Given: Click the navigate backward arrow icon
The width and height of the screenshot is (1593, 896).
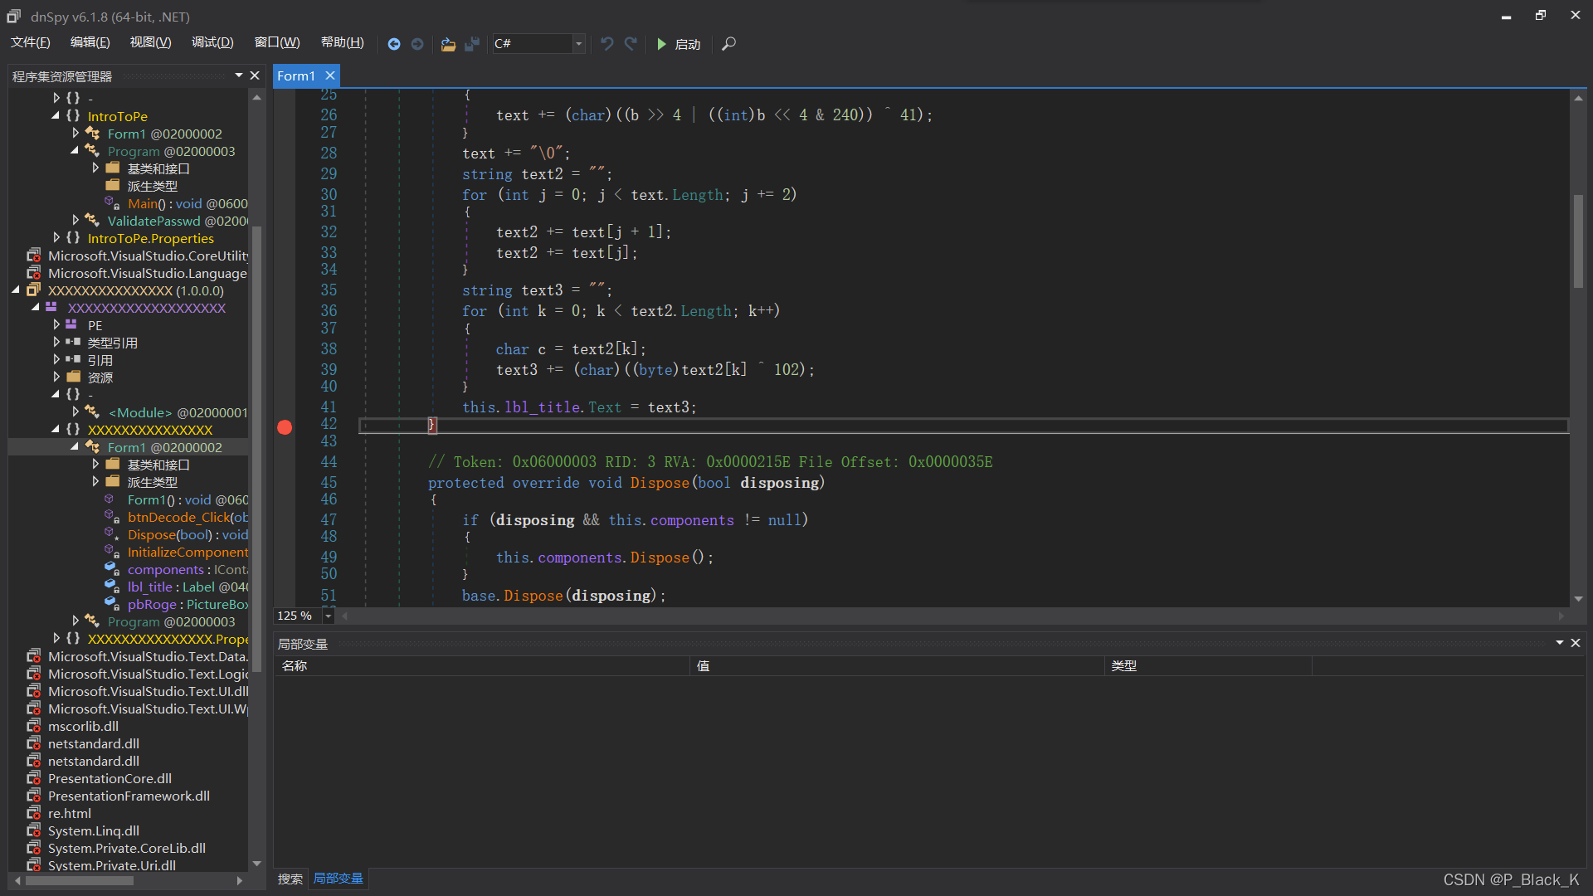Looking at the screenshot, I should click(394, 44).
